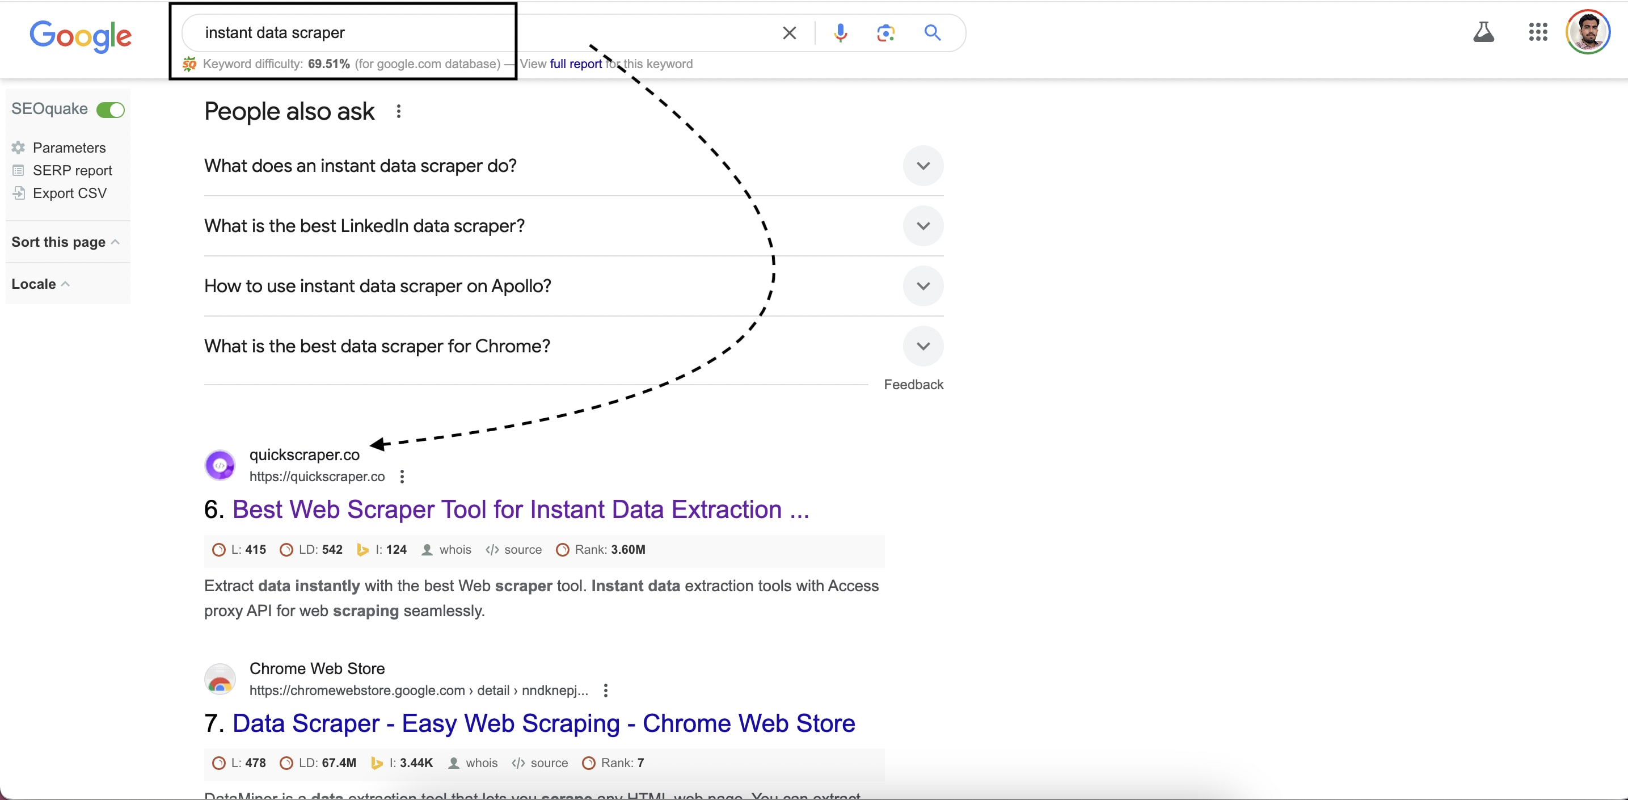Open Search Labs flask icon

(x=1484, y=32)
